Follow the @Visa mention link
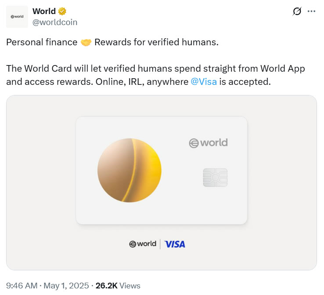Screen dimensions: 324x295 coord(204,82)
